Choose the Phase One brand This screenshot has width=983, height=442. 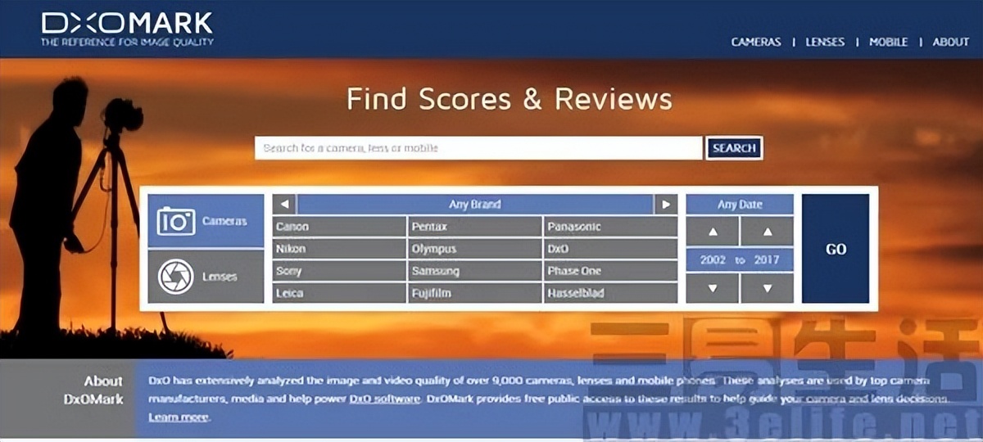[x=610, y=271]
